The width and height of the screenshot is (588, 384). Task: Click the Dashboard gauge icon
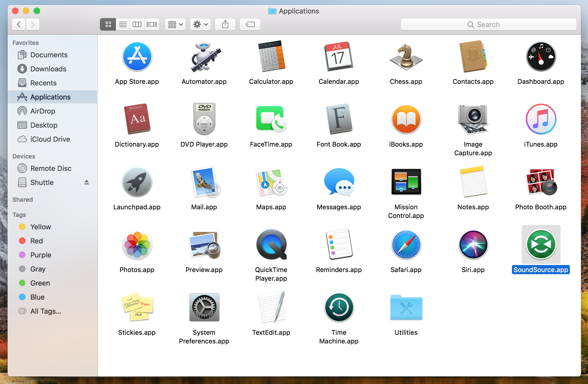pyautogui.click(x=541, y=57)
